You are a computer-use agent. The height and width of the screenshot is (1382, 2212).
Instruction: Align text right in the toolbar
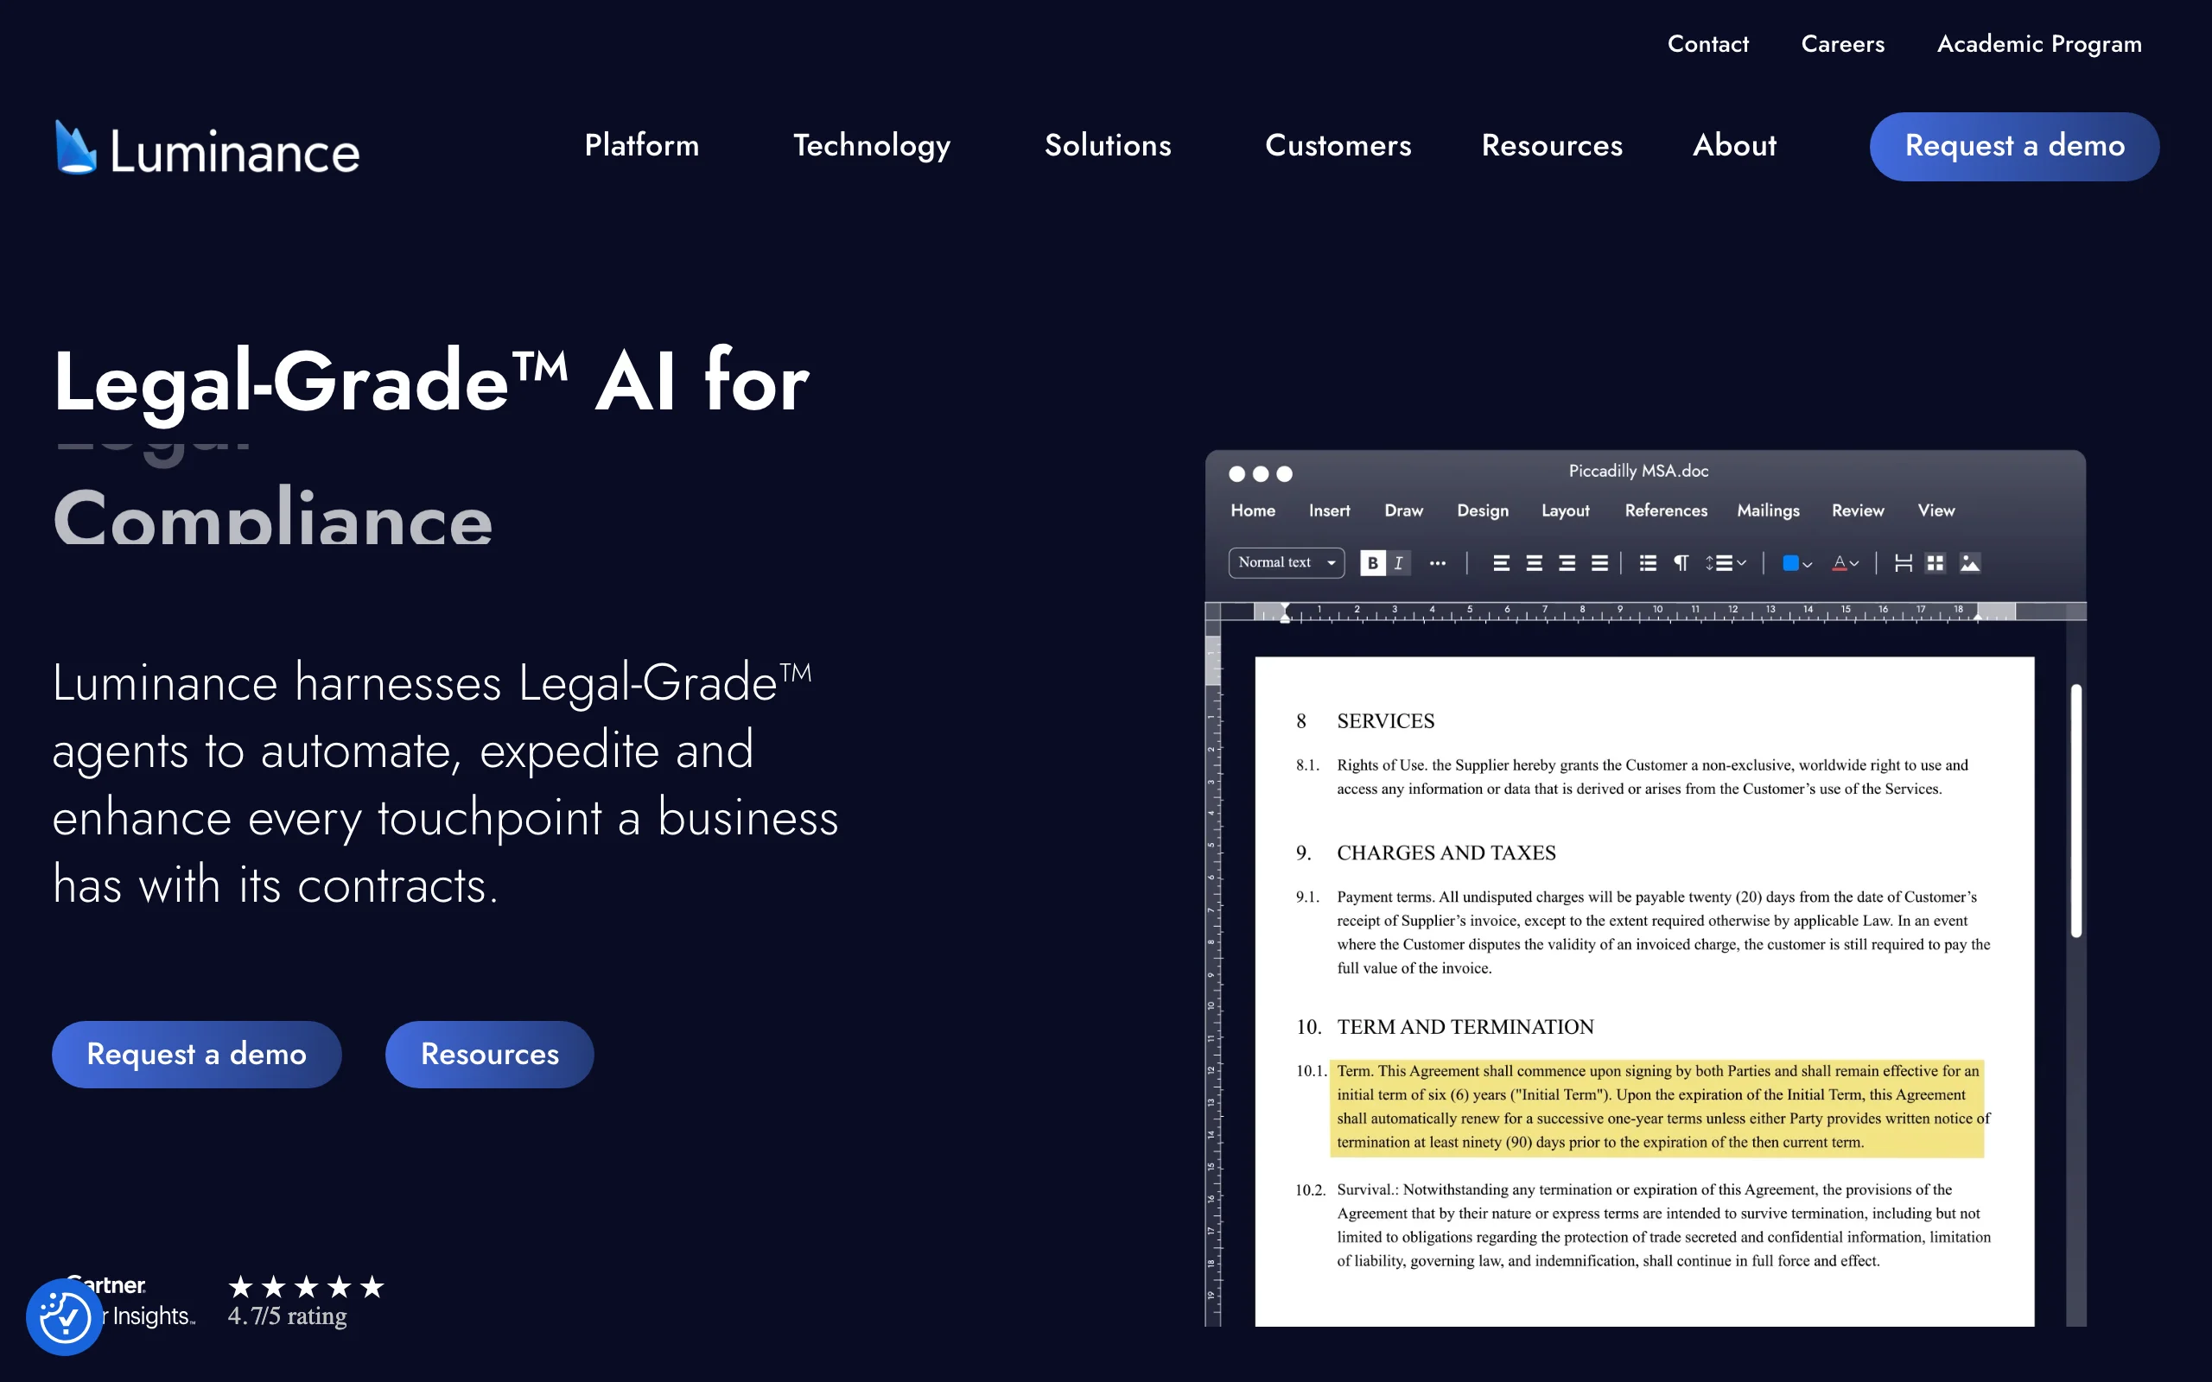(1567, 563)
